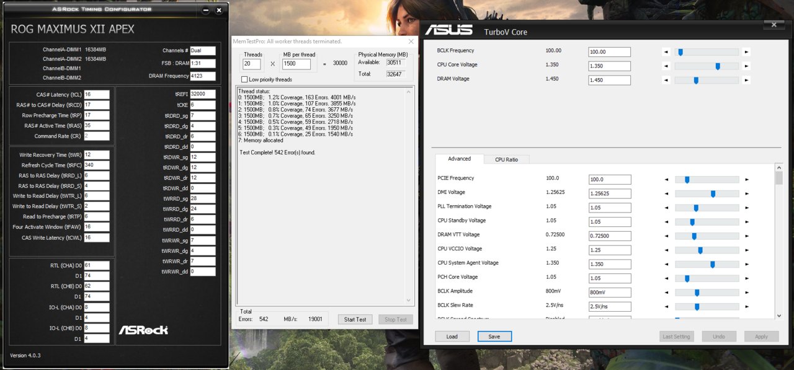794x370 pixels.
Task: Increase BCLK Slew Rate with right arrow
Action: tap(747, 306)
